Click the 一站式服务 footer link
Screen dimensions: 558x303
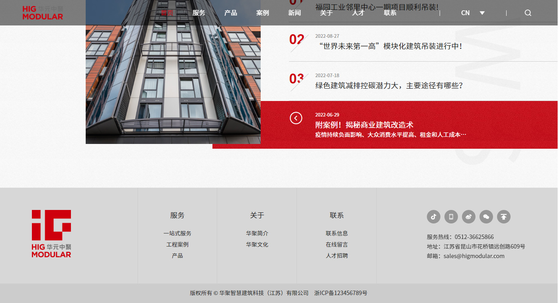point(177,233)
